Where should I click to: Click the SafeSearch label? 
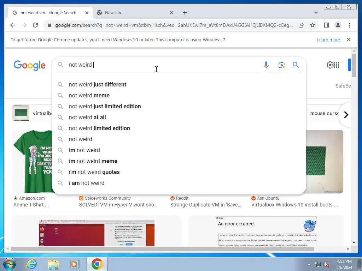pos(343,86)
